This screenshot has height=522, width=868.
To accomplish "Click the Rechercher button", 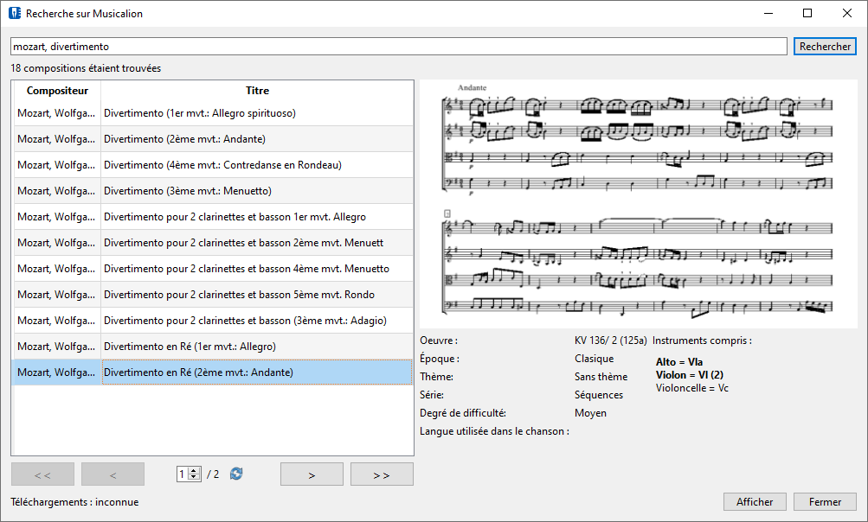I will pyautogui.click(x=825, y=47).
